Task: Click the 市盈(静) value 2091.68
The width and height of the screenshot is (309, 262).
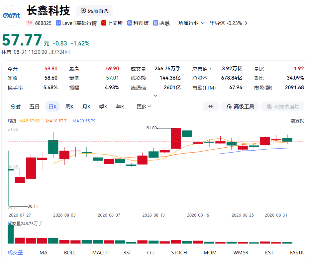Action: (x=294, y=88)
